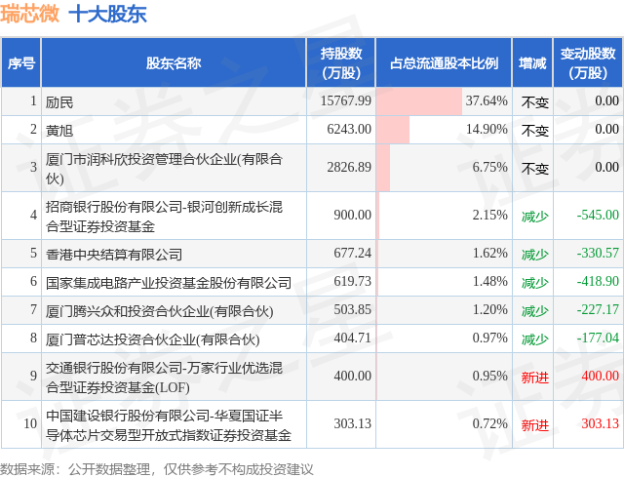Click shareholder name 黄旭
The image size is (624, 478).
pos(59,131)
